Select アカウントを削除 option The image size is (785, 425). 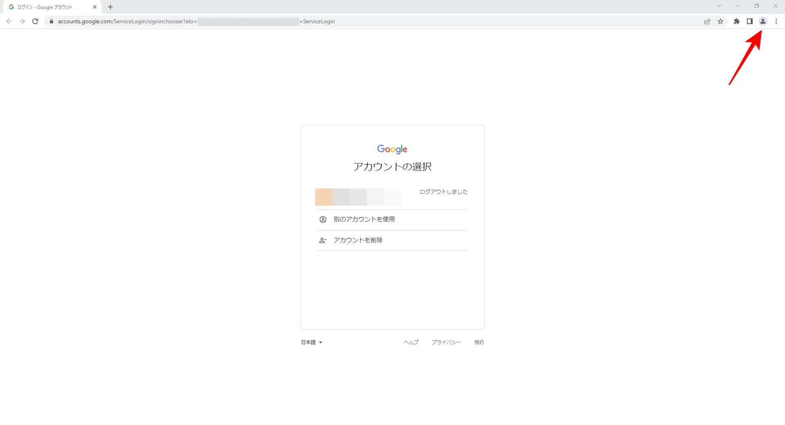358,240
